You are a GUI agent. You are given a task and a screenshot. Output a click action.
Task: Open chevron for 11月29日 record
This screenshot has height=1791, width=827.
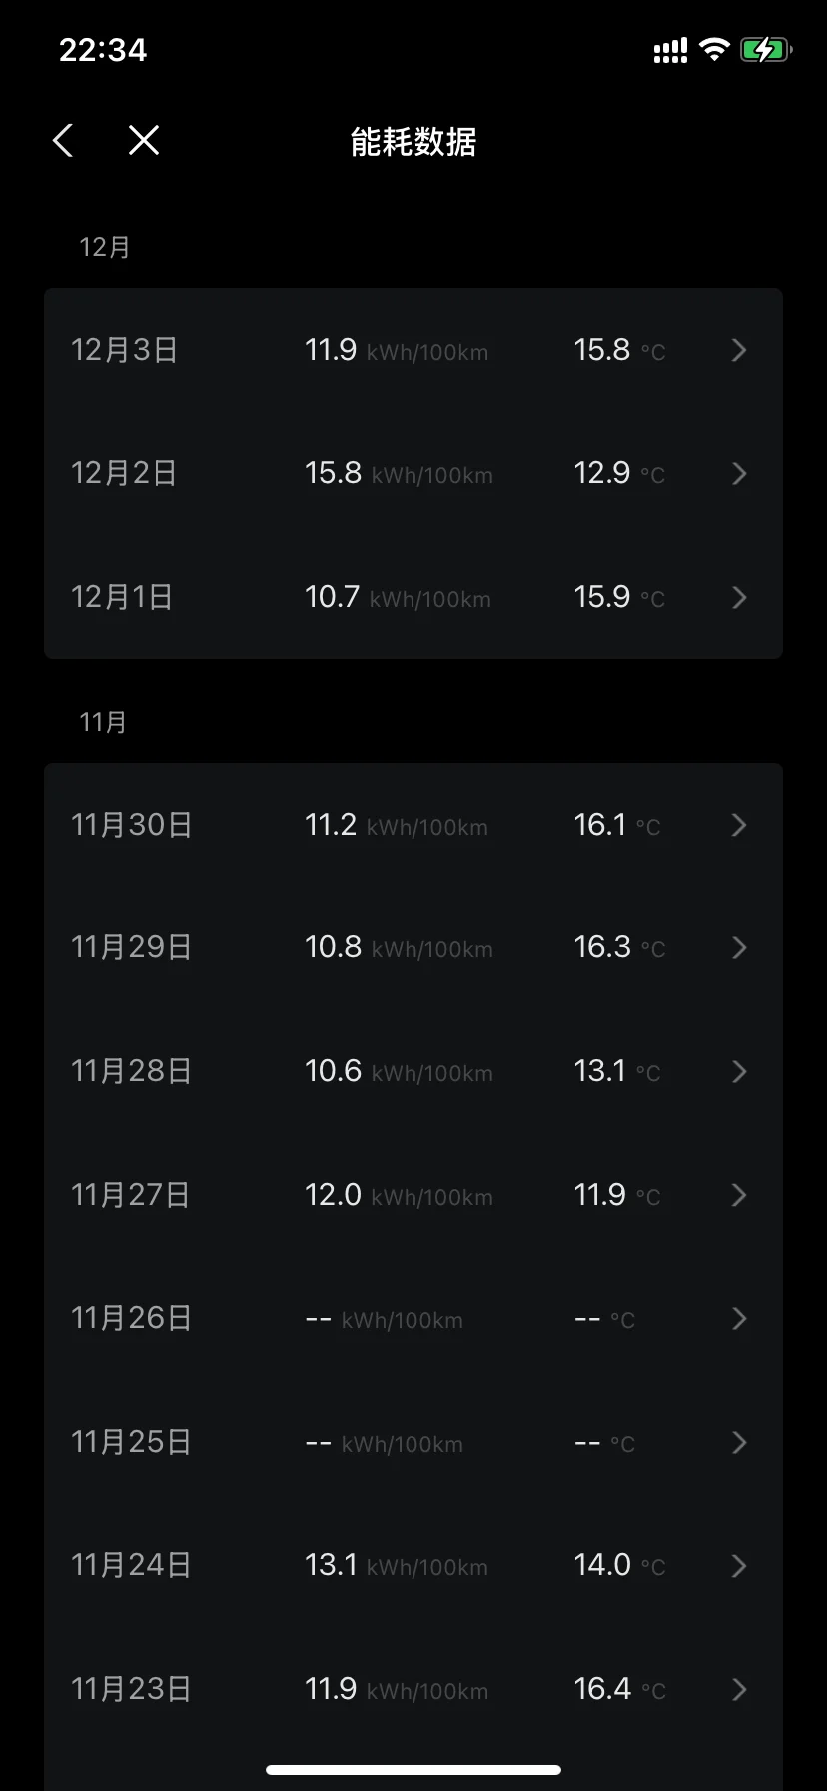click(x=739, y=947)
